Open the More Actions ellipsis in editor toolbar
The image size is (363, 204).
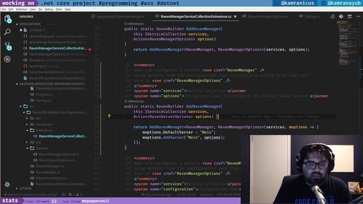point(358,16)
